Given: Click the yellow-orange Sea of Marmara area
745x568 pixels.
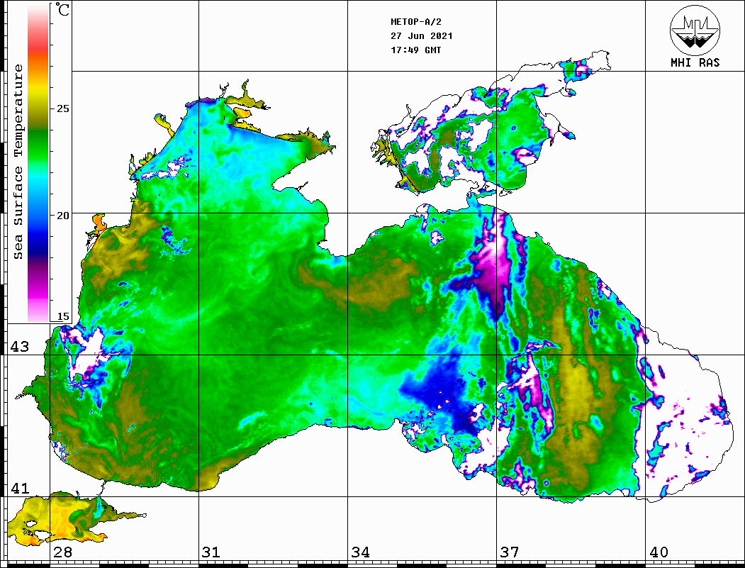Looking at the screenshot, I should point(62,519).
